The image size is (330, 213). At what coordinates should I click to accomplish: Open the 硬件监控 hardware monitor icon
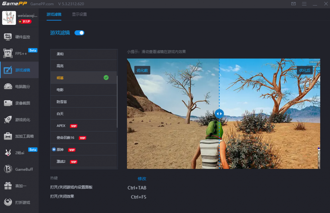pos(8,37)
